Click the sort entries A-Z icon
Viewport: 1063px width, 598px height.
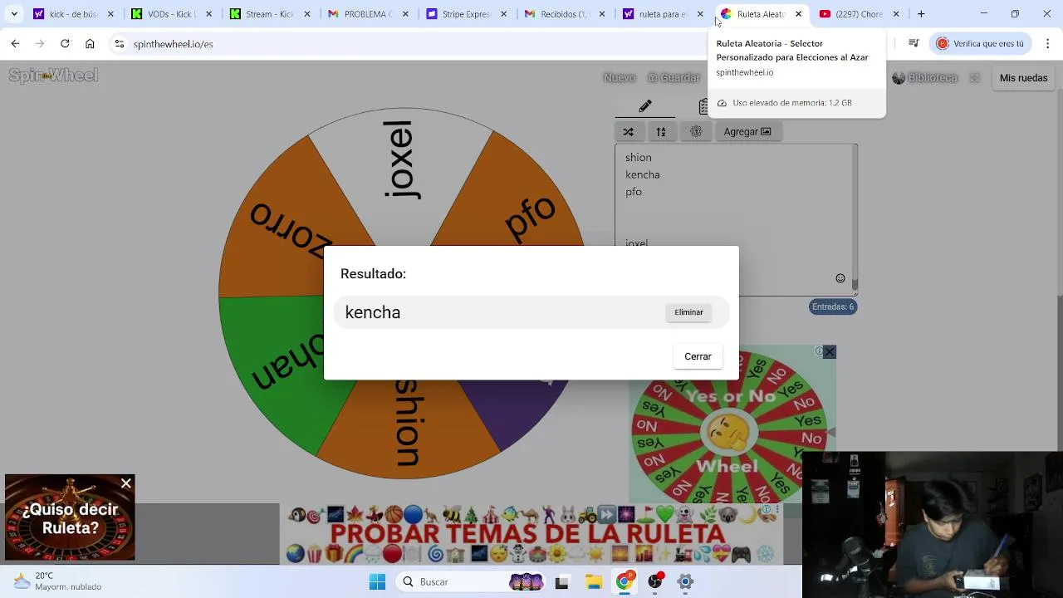(661, 131)
